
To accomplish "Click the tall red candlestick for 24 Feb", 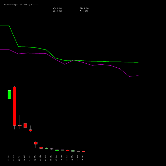I will coord(15,106).
